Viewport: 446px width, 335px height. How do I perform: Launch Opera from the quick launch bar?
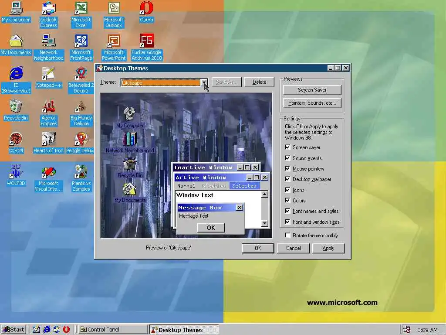pos(66,330)
